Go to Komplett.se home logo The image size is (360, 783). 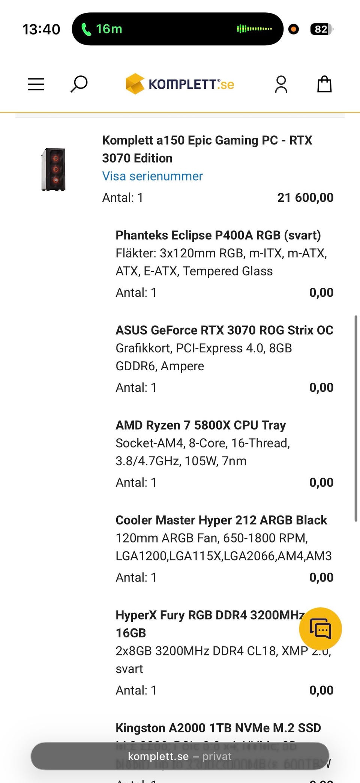coord(180,84)
